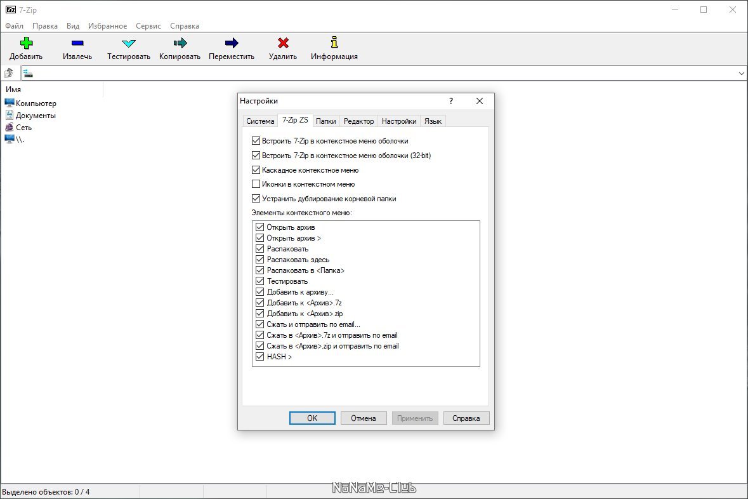
Task: Uncheck Сжать и отправить по email... item
Action: click(260, 324)
